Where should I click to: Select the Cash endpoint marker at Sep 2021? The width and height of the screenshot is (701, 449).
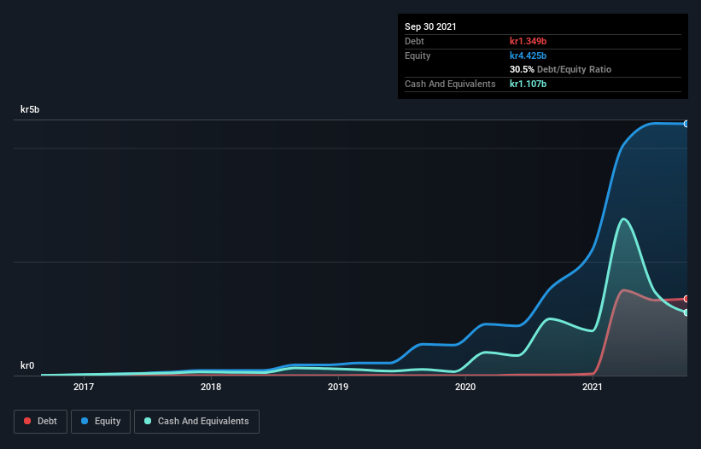(x=686, y=312)
